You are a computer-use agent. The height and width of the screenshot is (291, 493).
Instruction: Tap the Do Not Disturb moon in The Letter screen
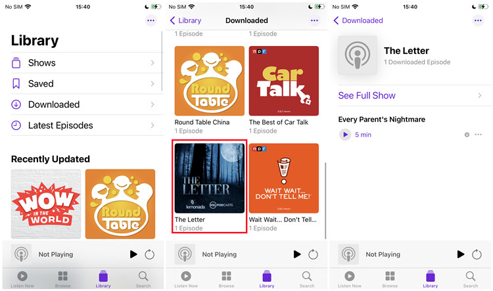[x=474, y=7]
